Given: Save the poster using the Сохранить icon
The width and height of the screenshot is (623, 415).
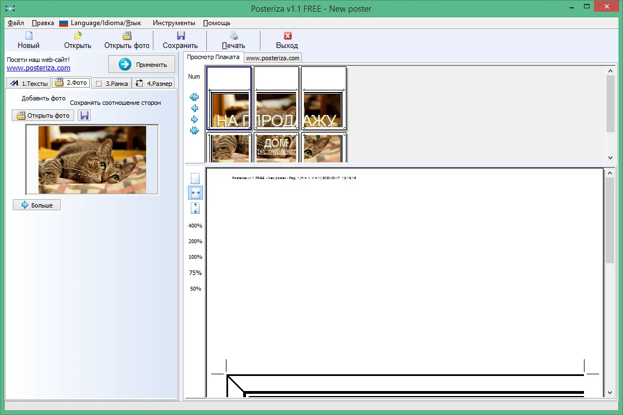Looking at the screenshot, I should click(181, 36).
